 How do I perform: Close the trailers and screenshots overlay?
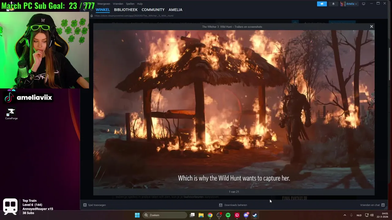click(x=371, y=27)
